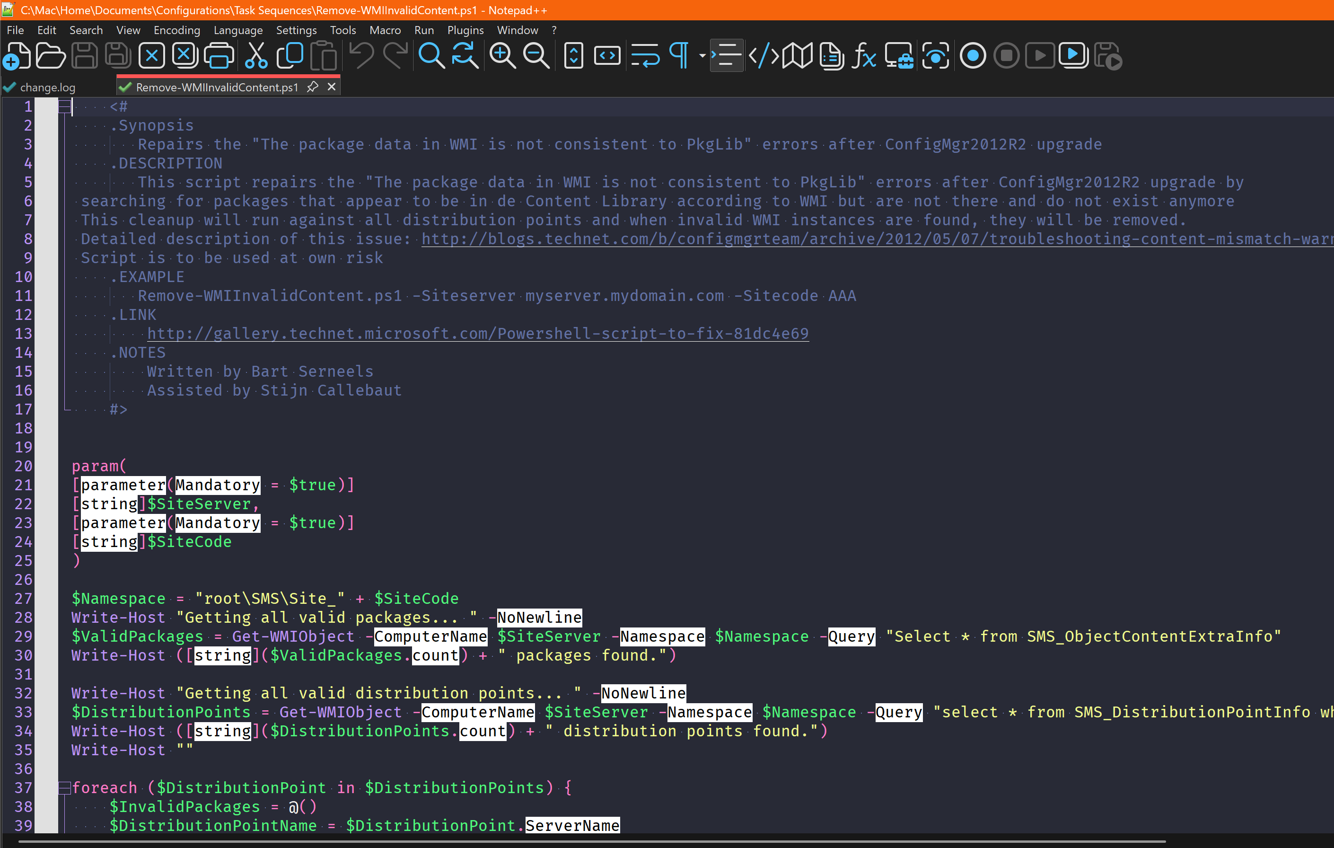Pin the Remove-WMIInvalidContent.ps1 tab
The height and width of the screenshot is (848, 1334).
coord(312,87)
